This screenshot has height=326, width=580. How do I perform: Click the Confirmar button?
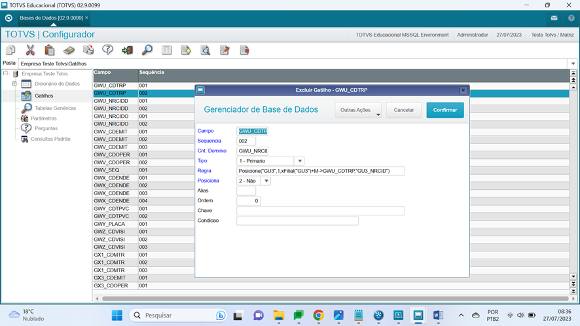445,110
